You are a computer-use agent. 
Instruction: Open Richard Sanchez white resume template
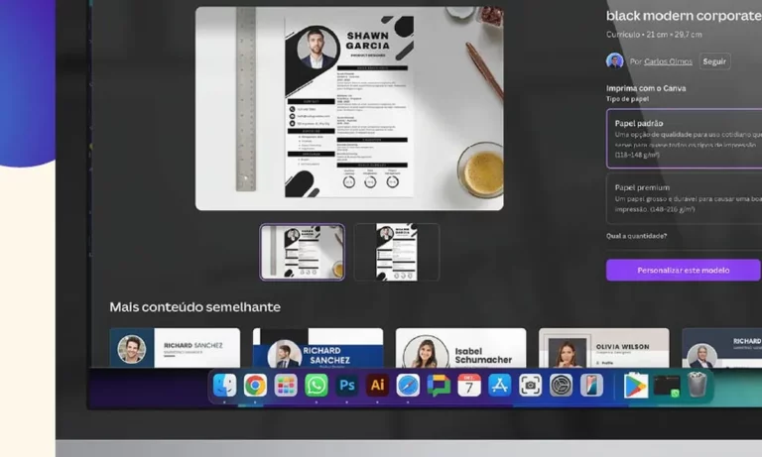tap(175, 348)
